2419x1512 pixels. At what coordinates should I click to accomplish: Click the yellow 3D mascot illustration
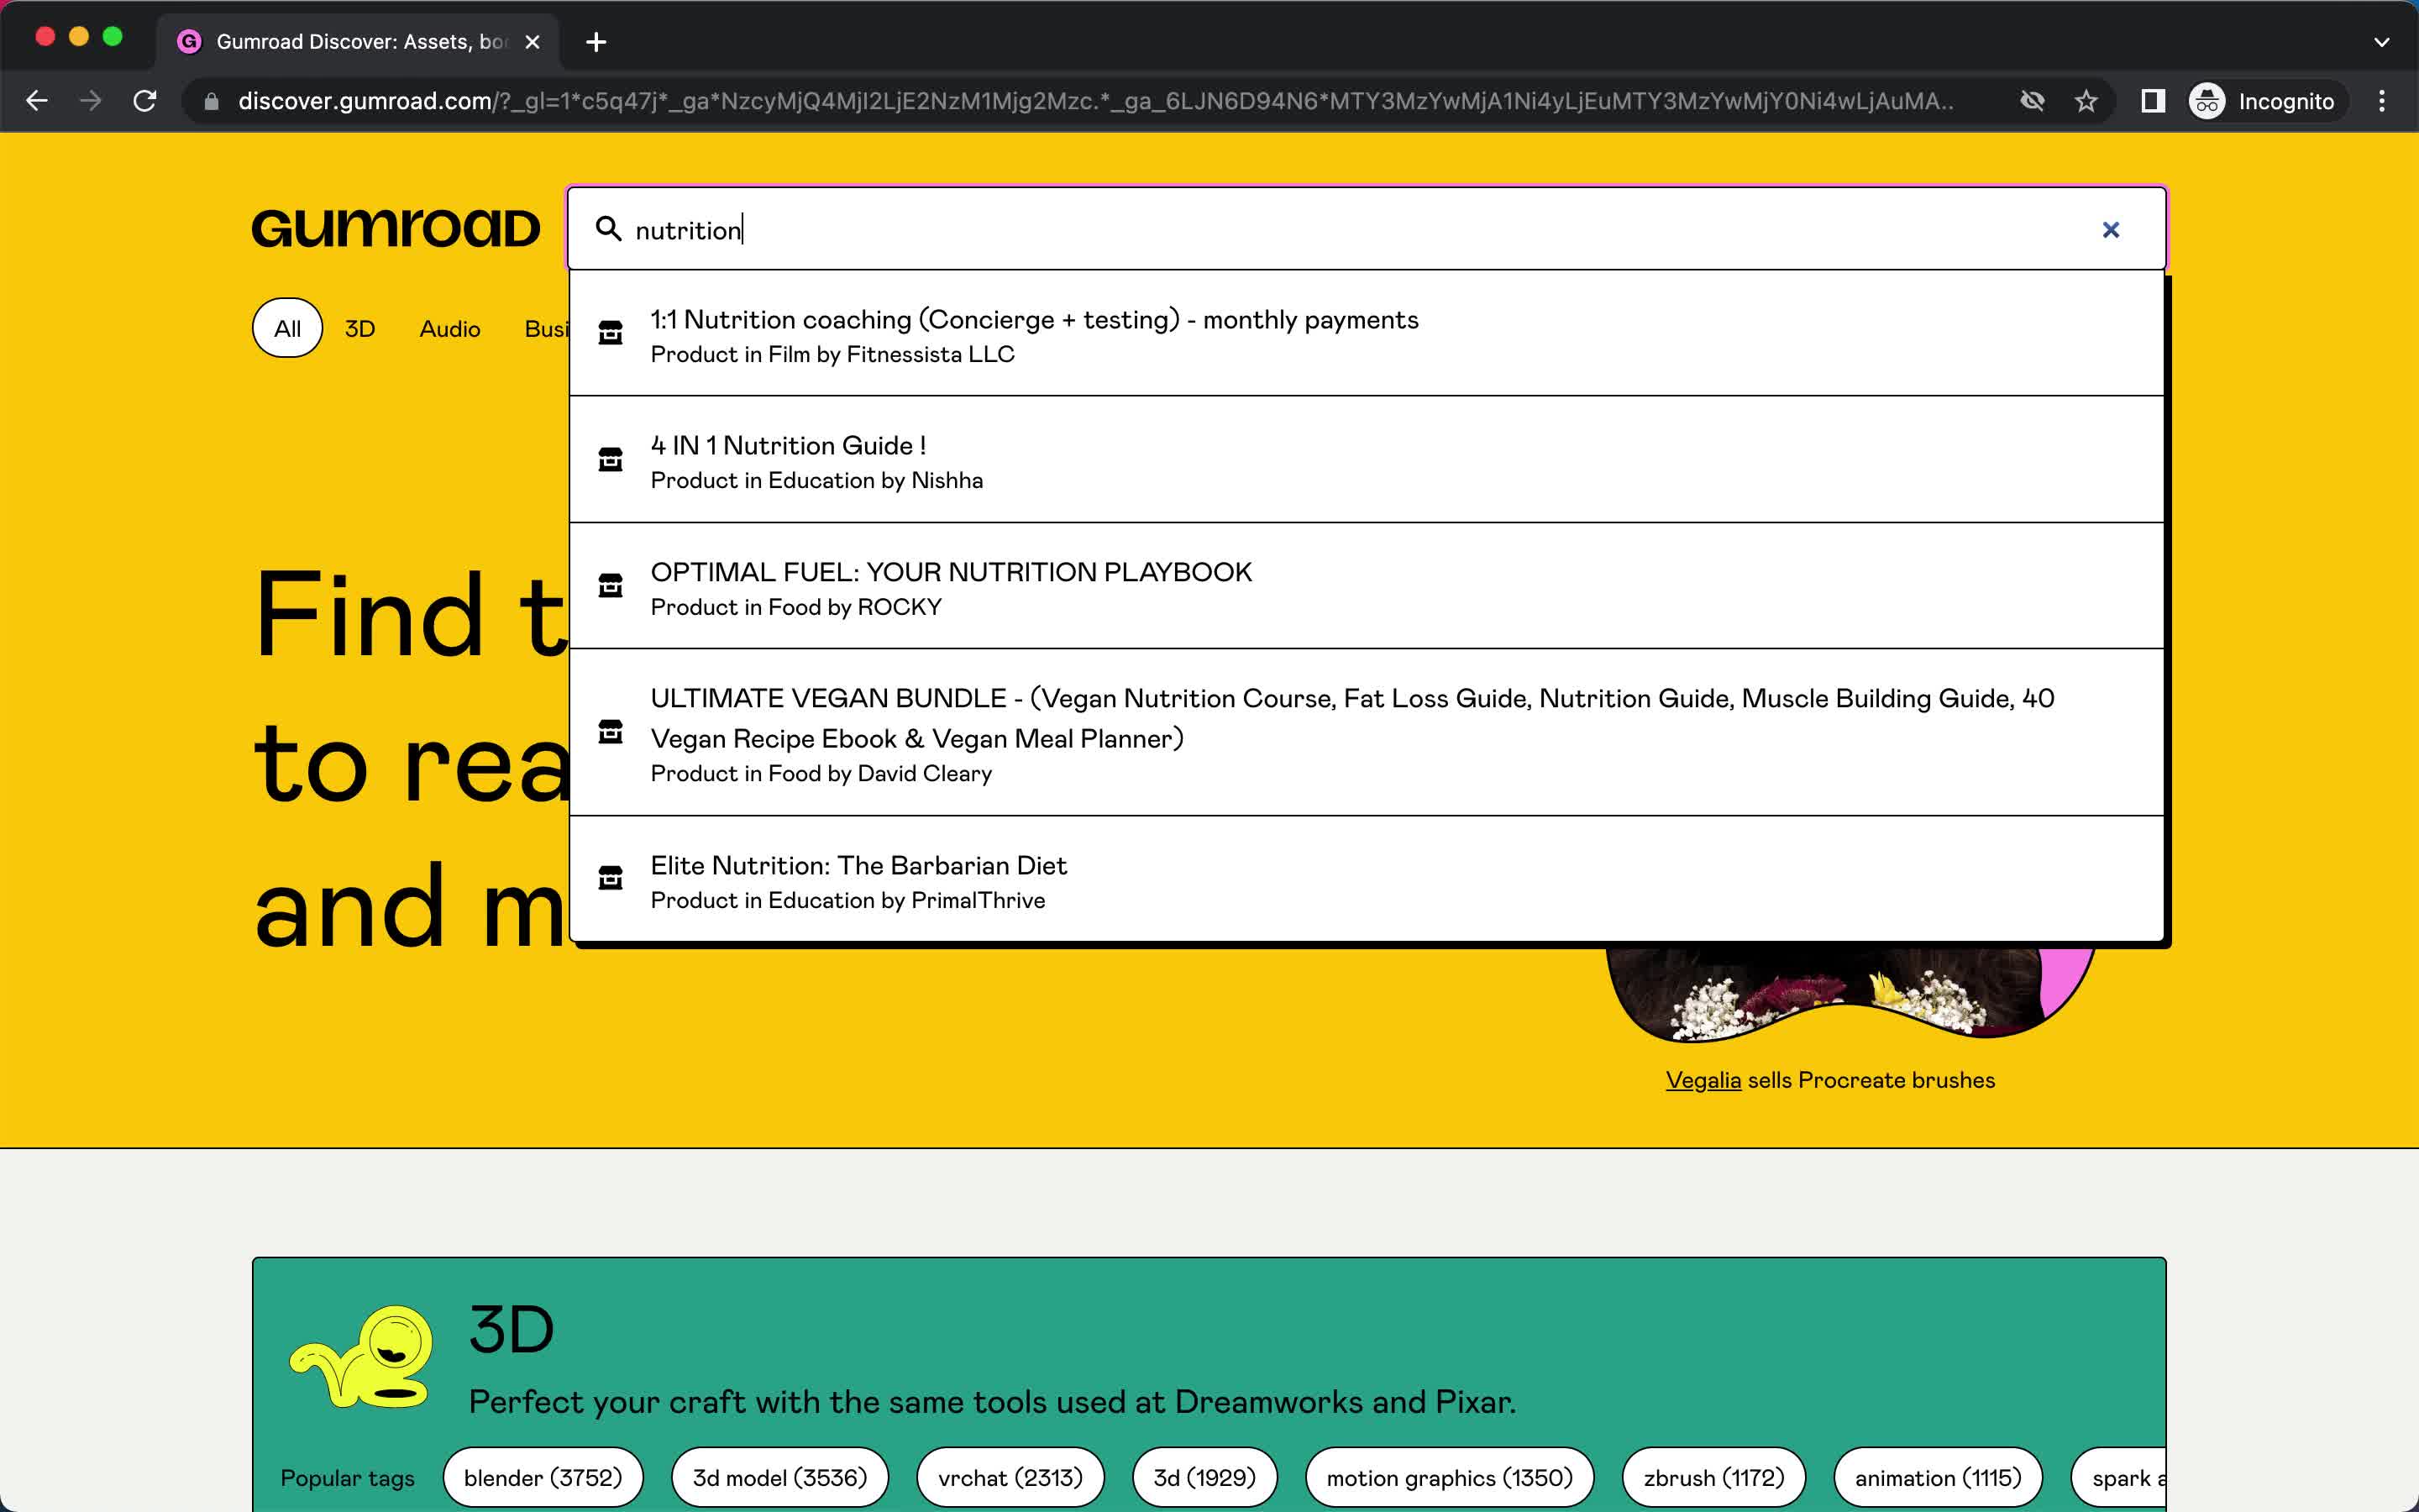362,1356
